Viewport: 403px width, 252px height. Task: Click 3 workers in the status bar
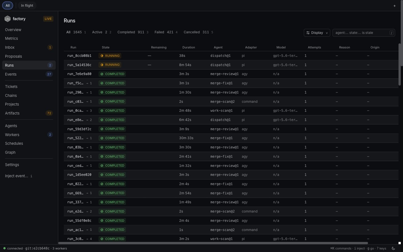point(60,248)
